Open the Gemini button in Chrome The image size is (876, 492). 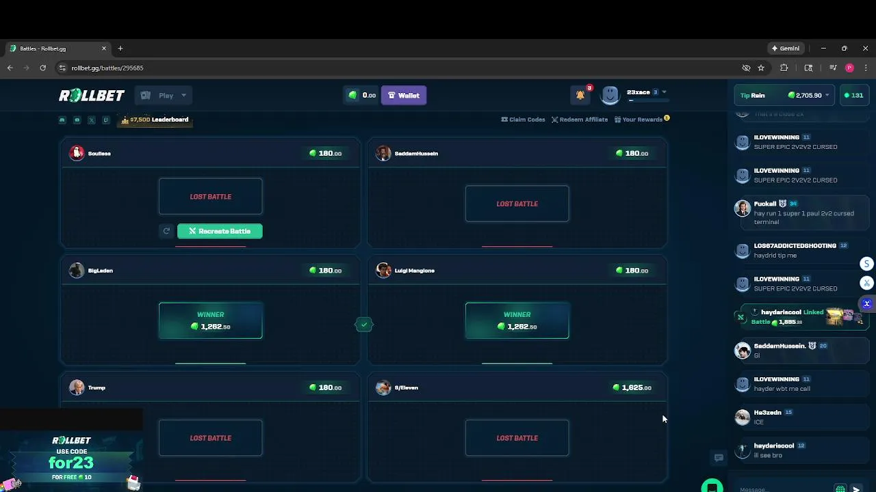coord(785,49)
